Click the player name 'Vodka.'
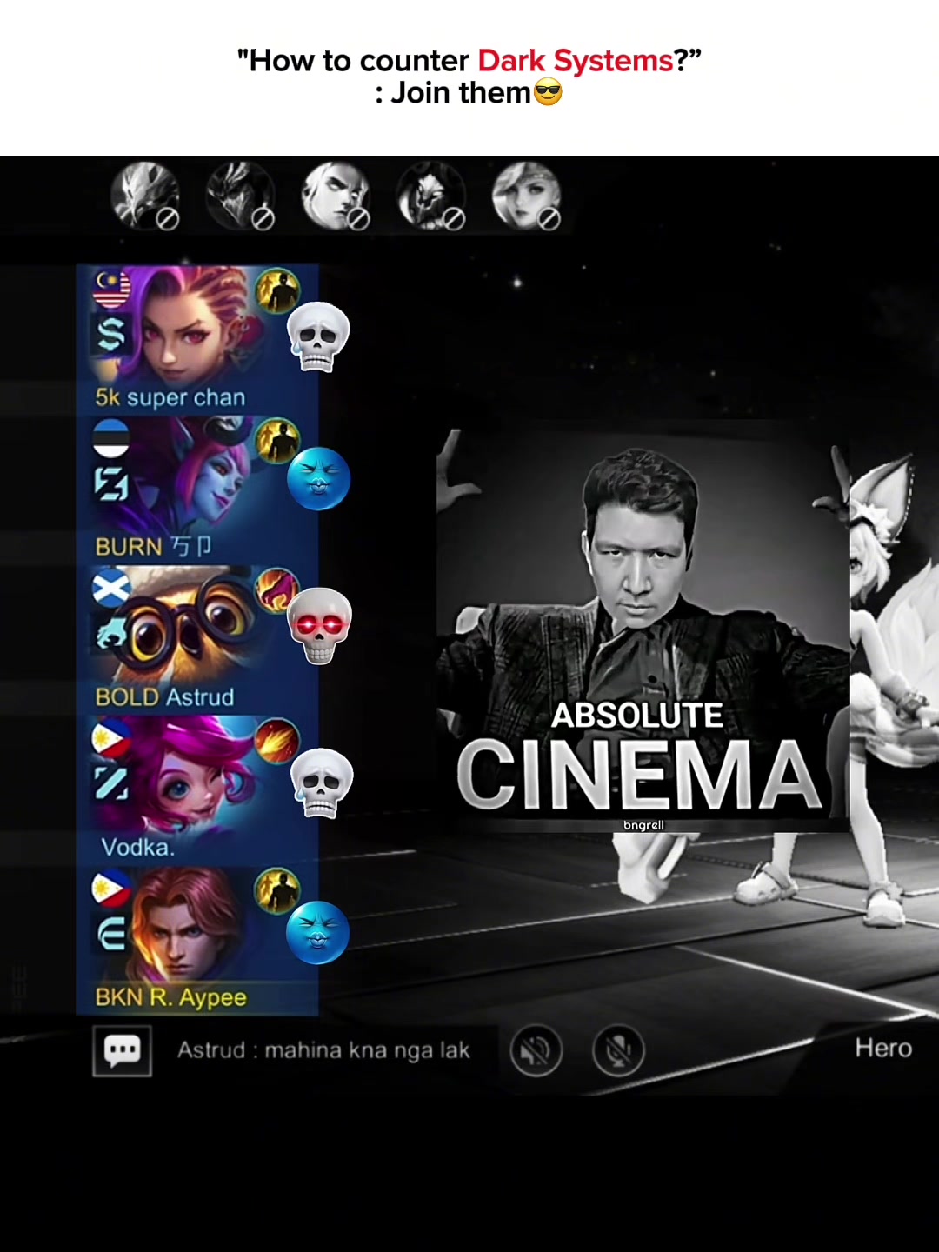The image size is (939, 1252). (x=137, y=848)
